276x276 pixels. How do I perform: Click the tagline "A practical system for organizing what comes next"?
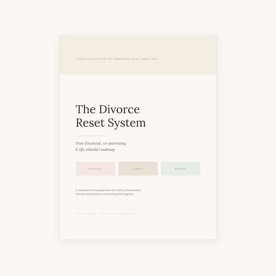117,59
